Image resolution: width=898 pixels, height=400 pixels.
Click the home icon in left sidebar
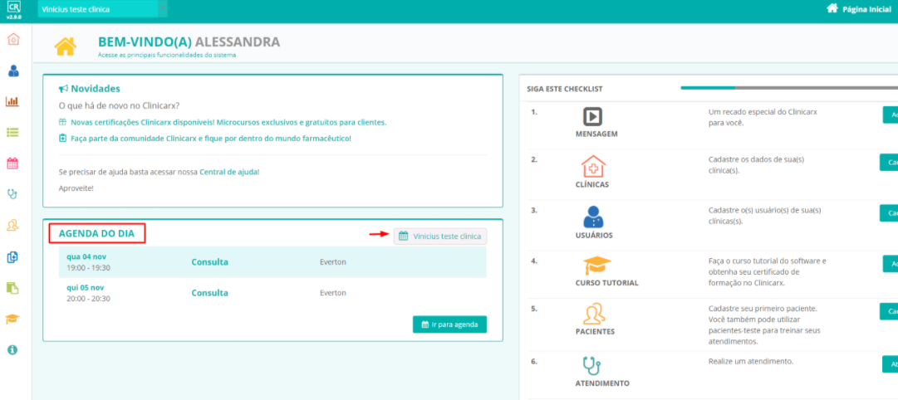(12, 40)
